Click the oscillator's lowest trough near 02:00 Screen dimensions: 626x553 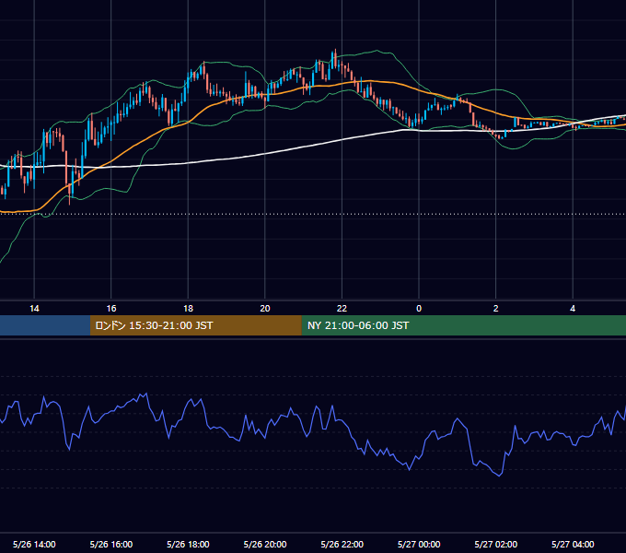tap(500, 476)
